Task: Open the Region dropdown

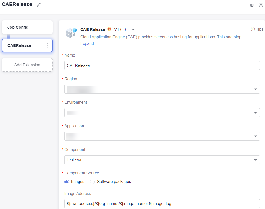Action: pyautogui.click(x=162, y=89)
